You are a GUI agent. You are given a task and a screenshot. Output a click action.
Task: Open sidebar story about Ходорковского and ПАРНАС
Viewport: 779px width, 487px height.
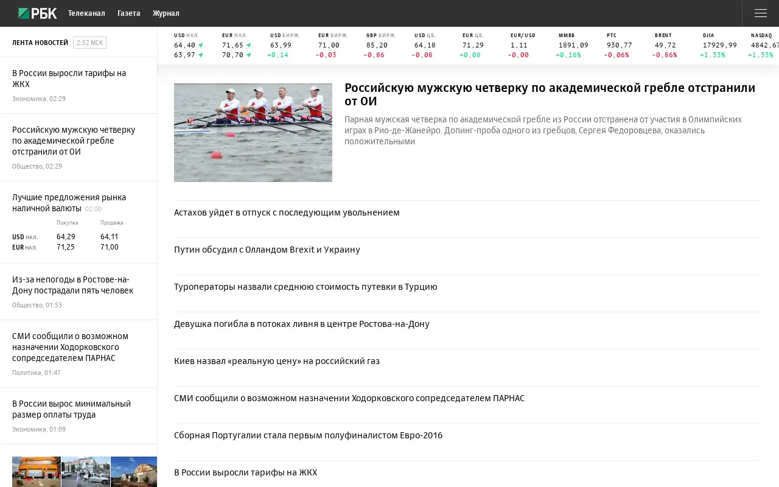(x=70, y=347)
